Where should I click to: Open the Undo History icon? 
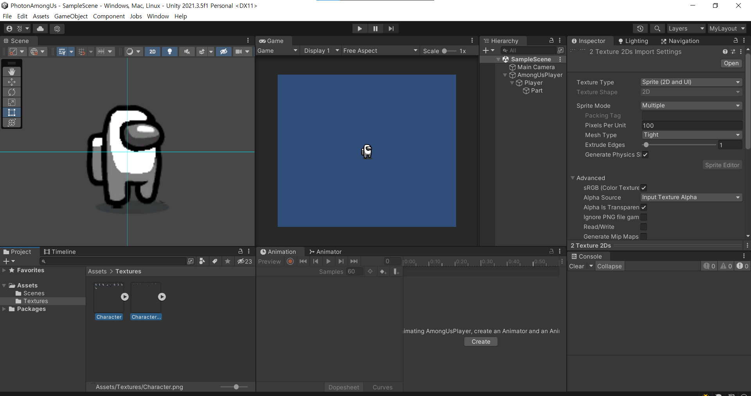click(640, 29)
